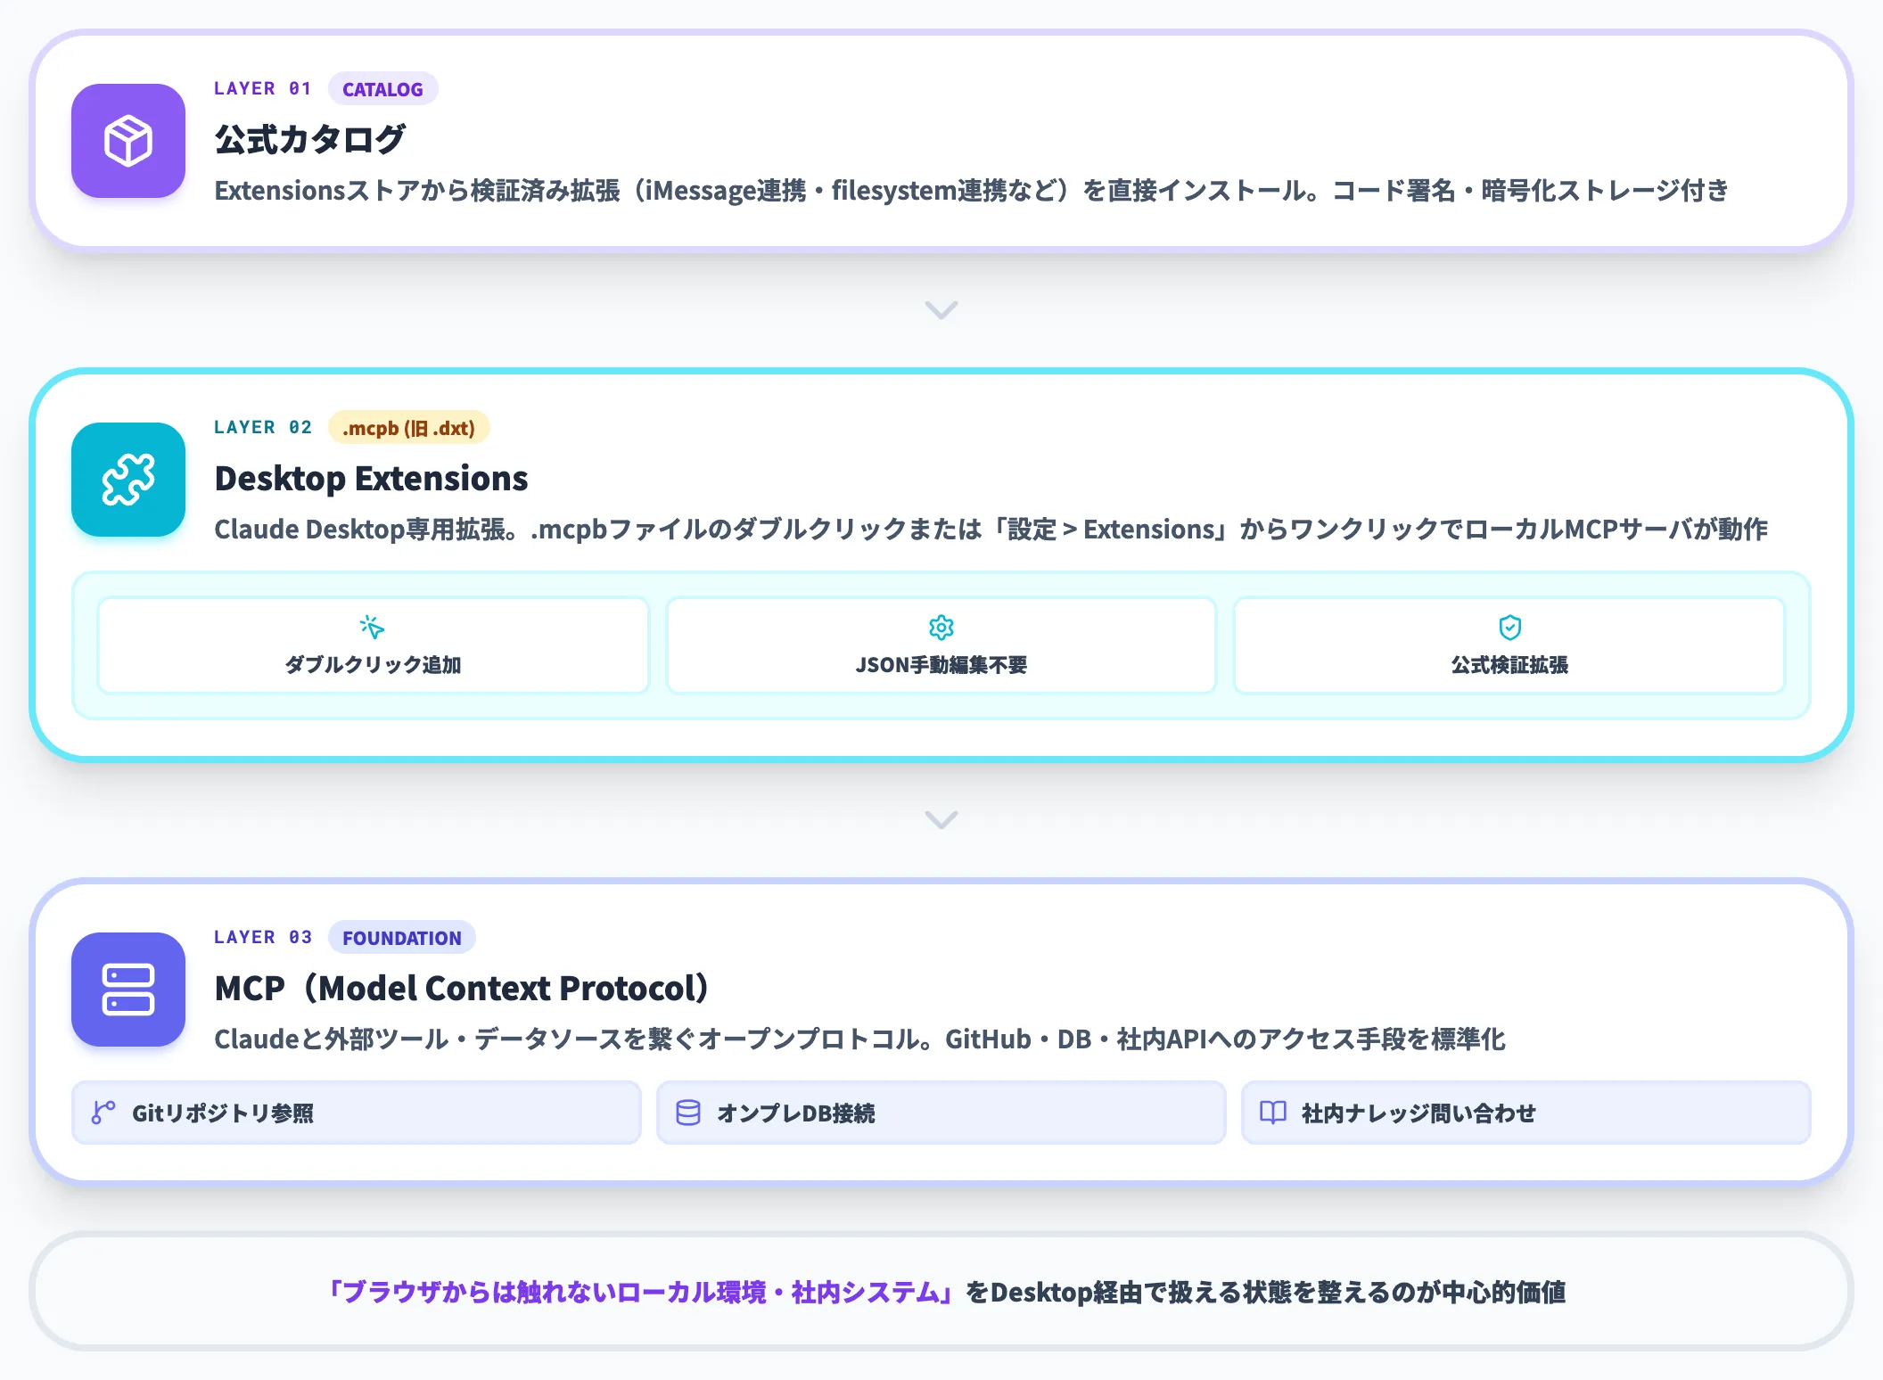This screenshot has width=1883, height=1380.
Task: Click the teal puzzle piece Desktop Extensions icon
Action: (x=128, y=480)
